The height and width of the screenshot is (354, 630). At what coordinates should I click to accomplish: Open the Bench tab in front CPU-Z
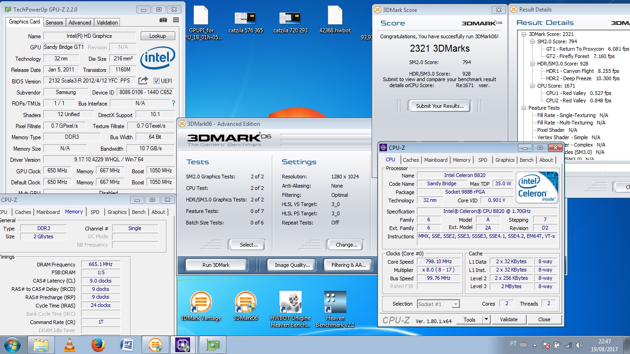pos(526,160)
